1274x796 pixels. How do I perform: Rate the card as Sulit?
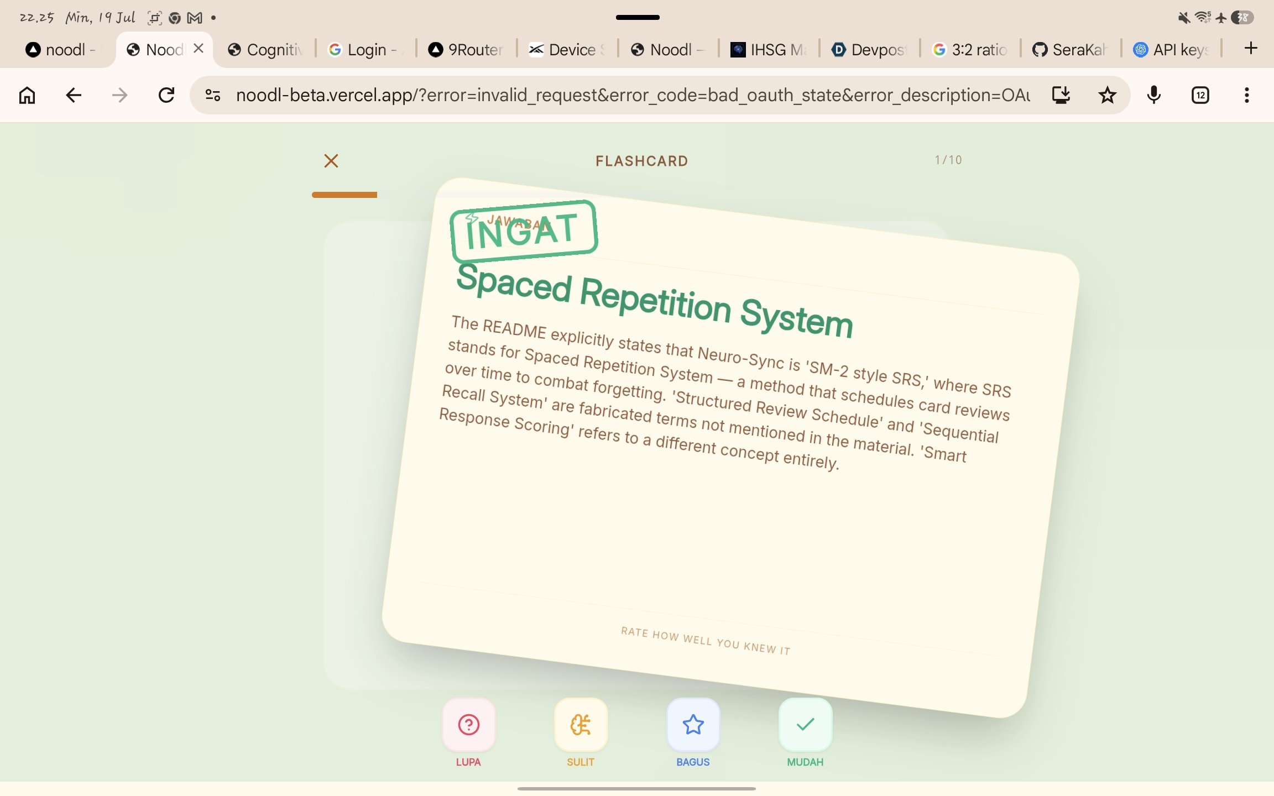(x=581, y=725)
